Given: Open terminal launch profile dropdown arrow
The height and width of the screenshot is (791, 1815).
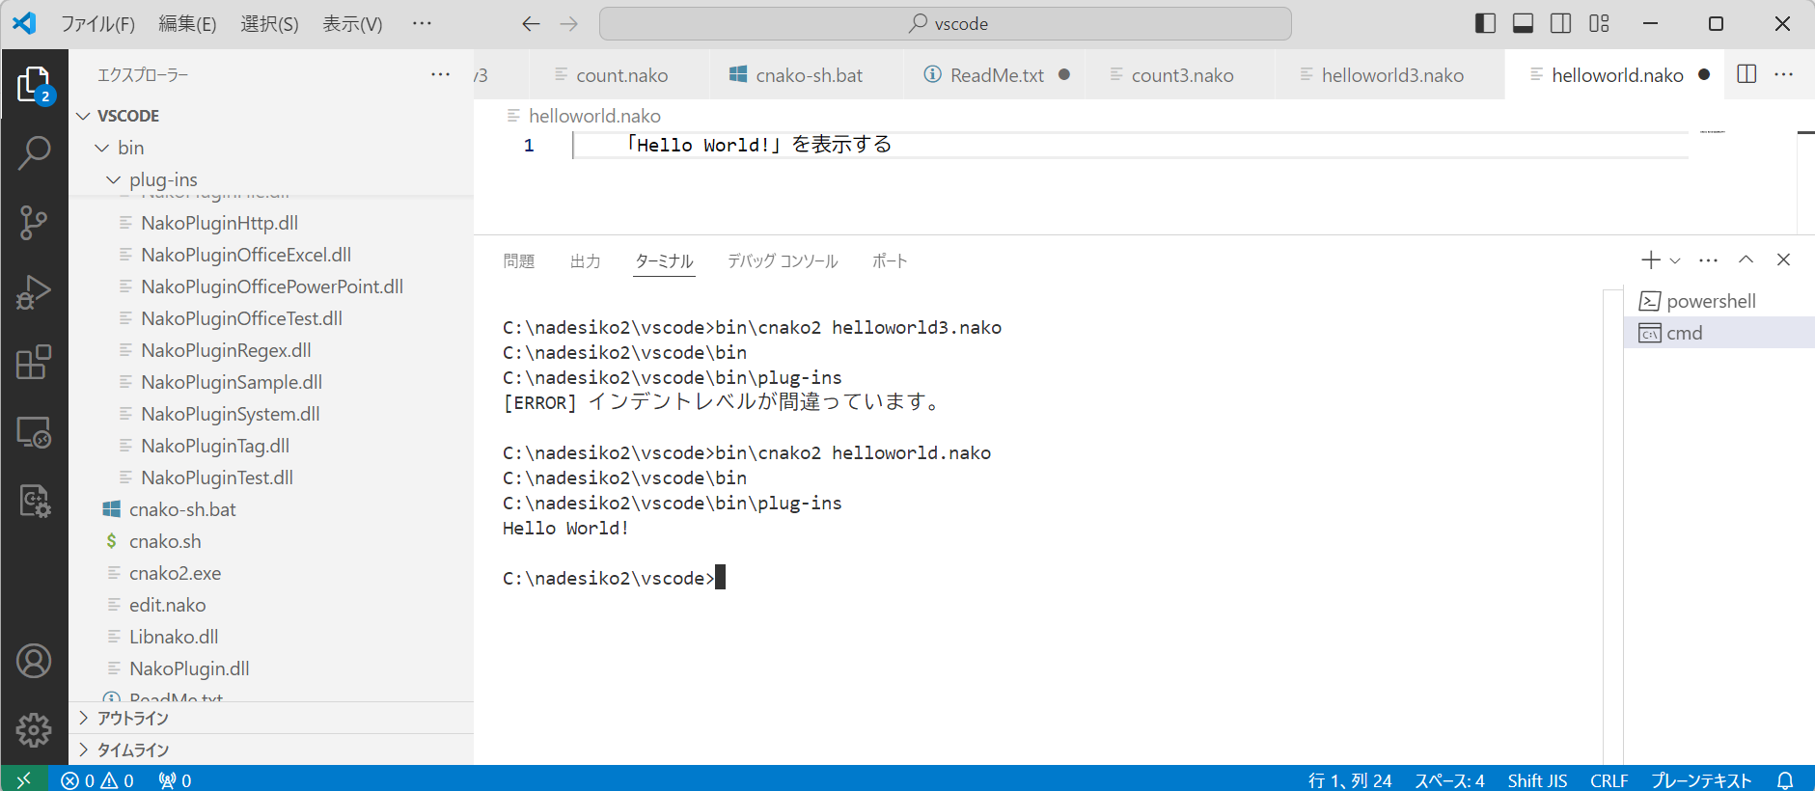Looking at the screenshot, I should coord(1675,260).
